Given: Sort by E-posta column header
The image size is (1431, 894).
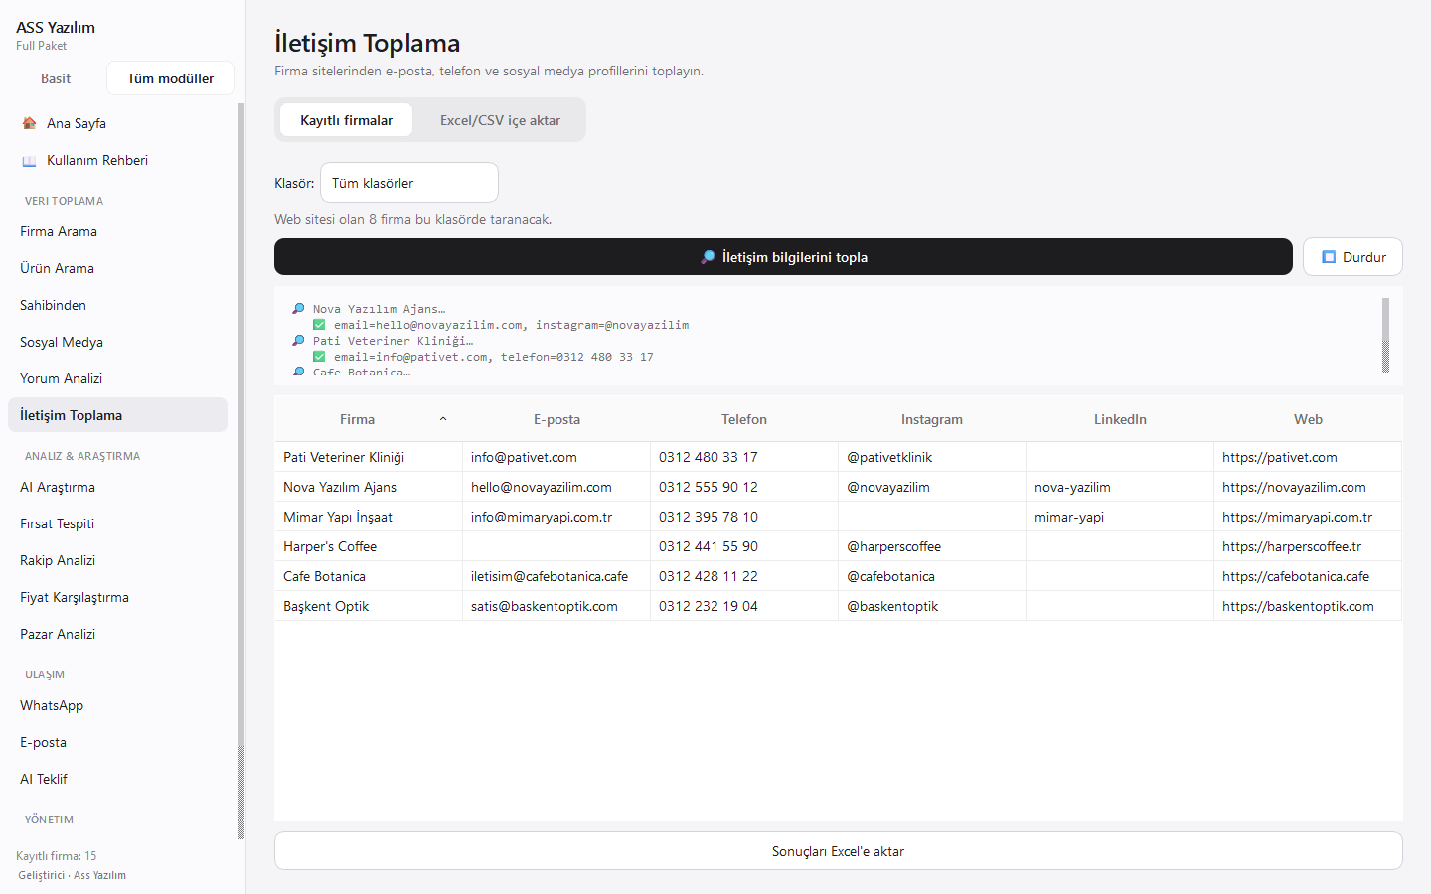Looking at the screenshot, I should (x=556, y=419).
